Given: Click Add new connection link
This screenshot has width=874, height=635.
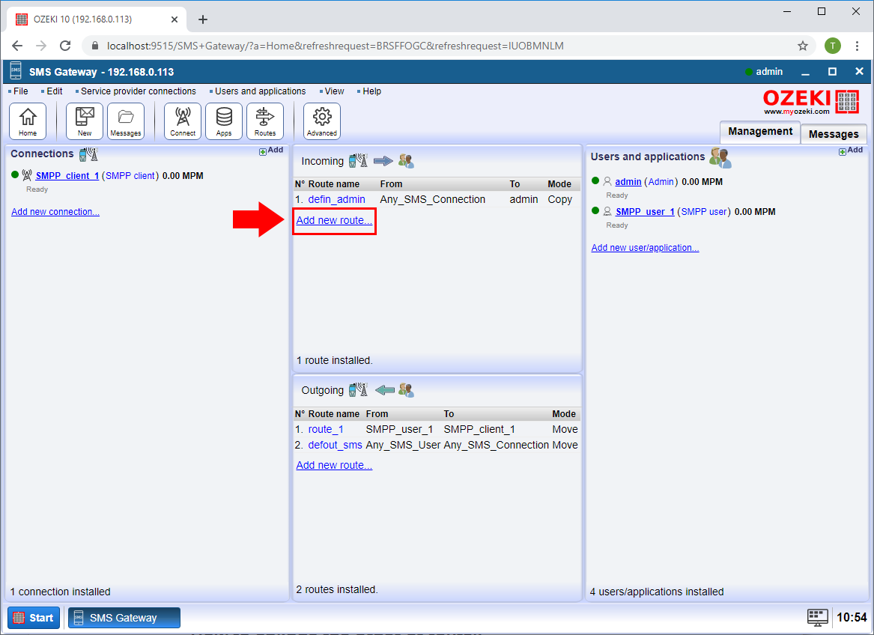Looking at the screenshot, I should click(x=55, y=212).
